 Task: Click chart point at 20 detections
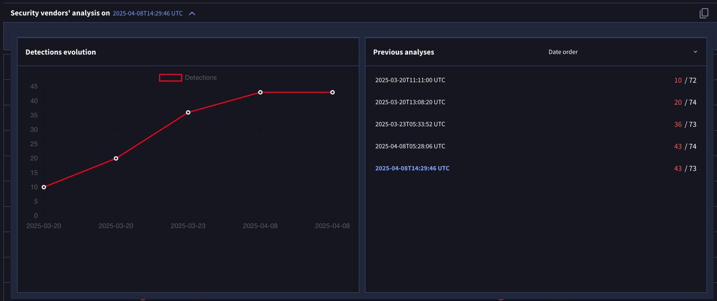(x=116, y=159)
